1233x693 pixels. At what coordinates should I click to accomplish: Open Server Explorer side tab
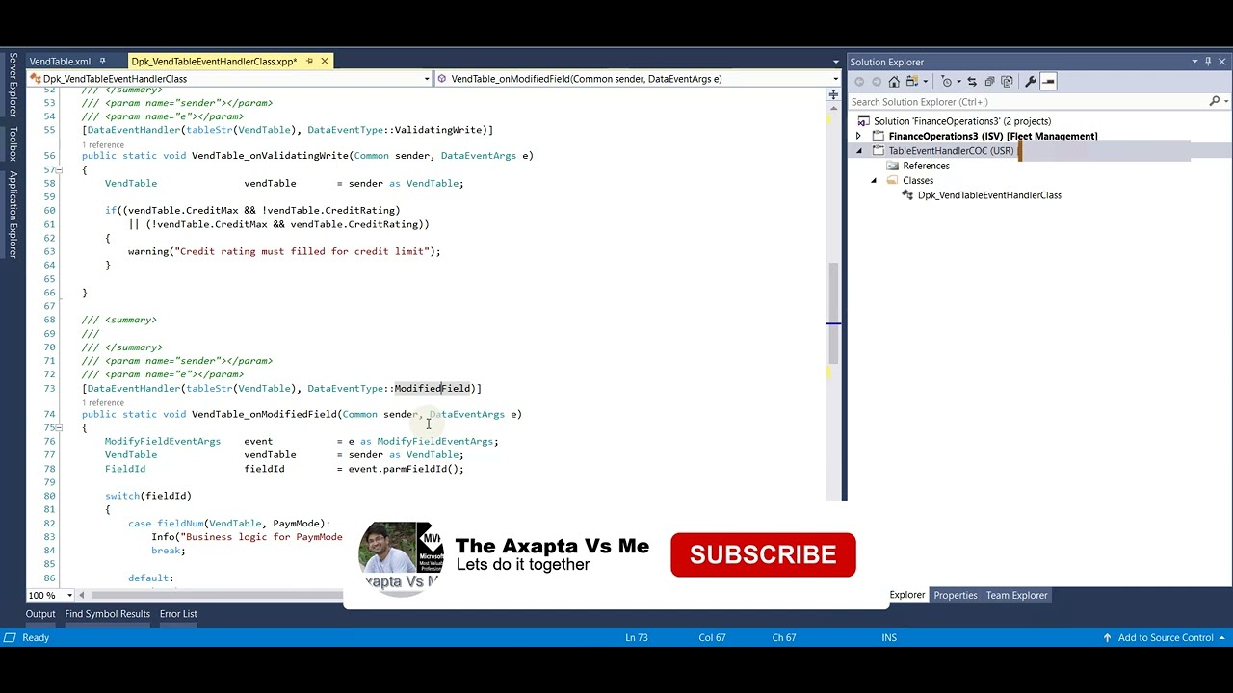point(13,85)
